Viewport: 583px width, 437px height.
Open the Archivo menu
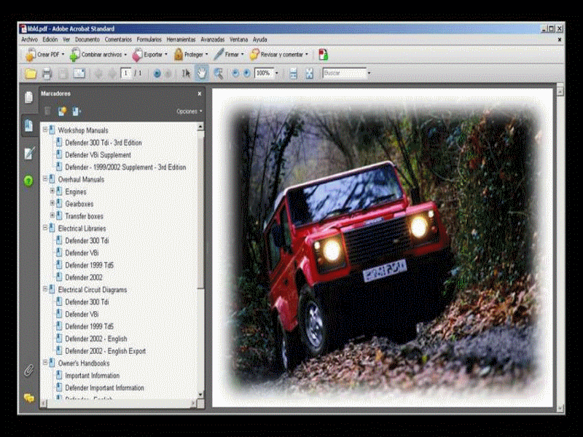coord(29,39)
